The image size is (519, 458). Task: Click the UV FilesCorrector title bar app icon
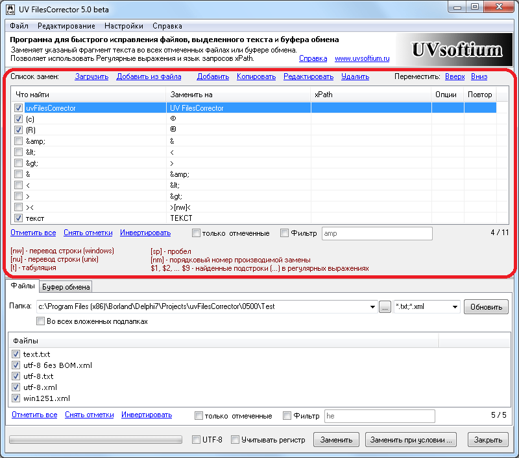tap(10, 9)
